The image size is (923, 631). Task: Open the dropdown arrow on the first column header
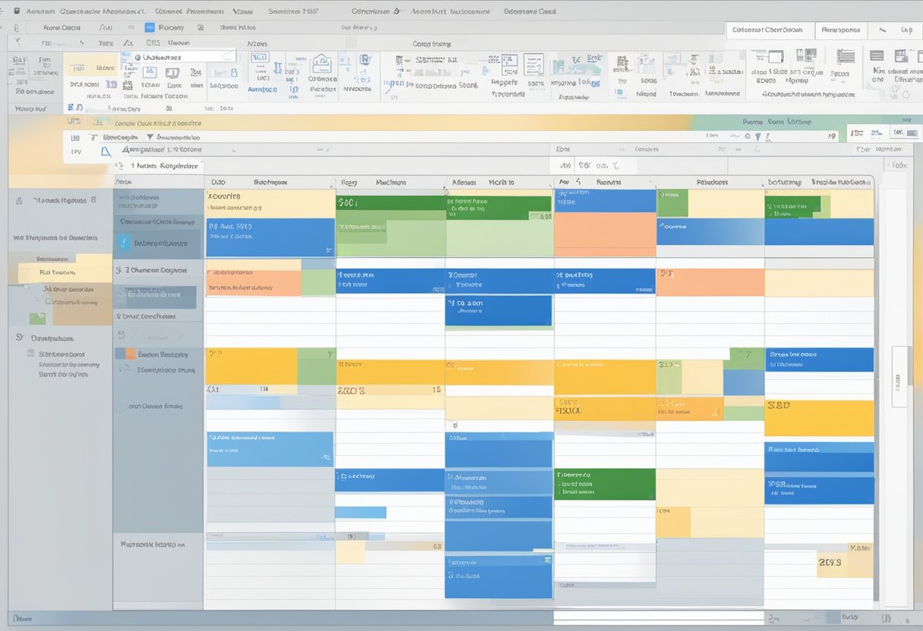[331, 184]
